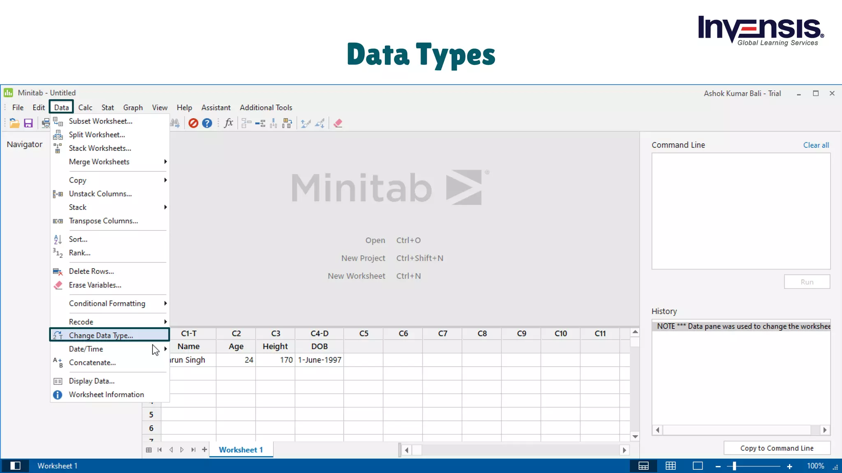The image size is (842, 473).
Task: Click the Save project icon
Action: 28,123
